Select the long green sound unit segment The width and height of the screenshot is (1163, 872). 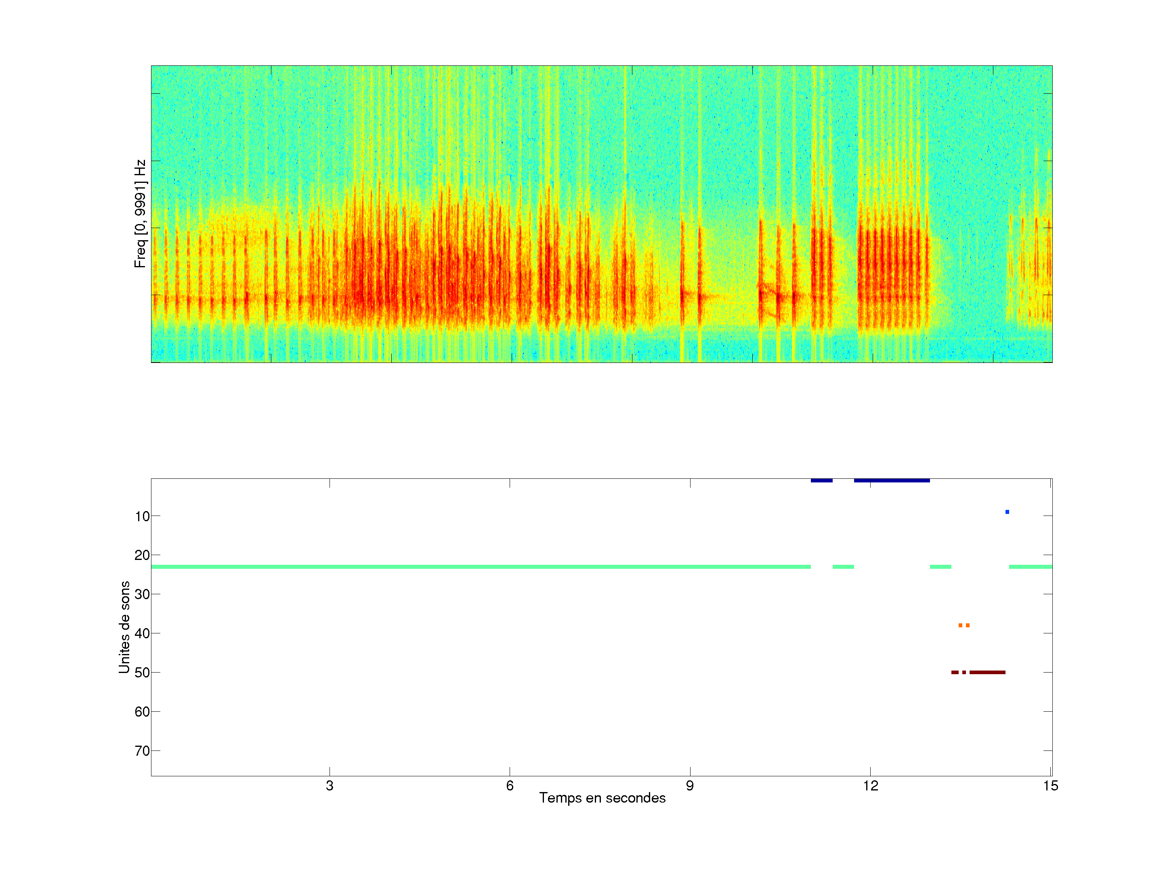click(481, 567)
